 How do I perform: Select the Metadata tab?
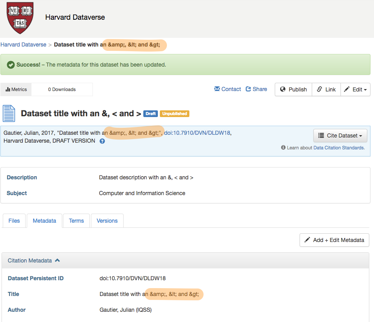point(44,221)
